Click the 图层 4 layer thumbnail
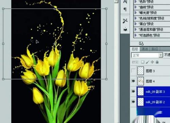The image size is (170, 123). (140, 81)
